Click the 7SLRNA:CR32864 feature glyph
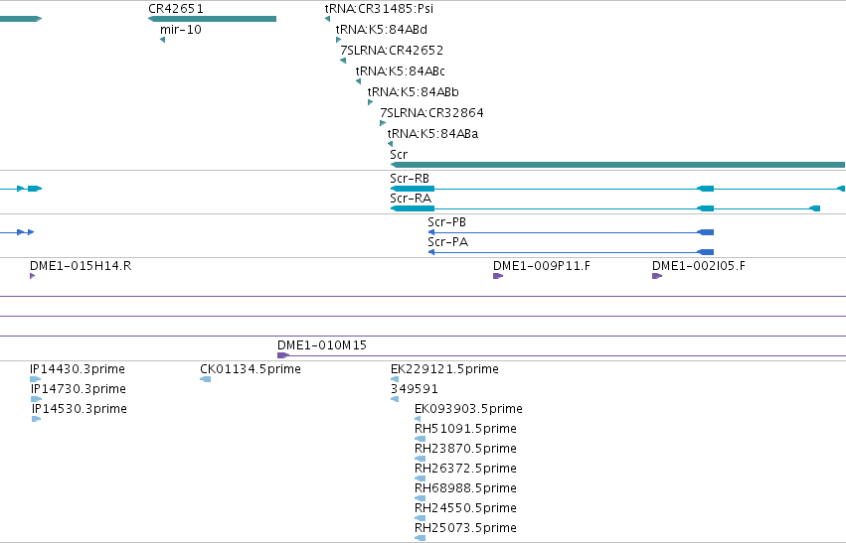This screenshot has width=846, height=543. [383, 123]
